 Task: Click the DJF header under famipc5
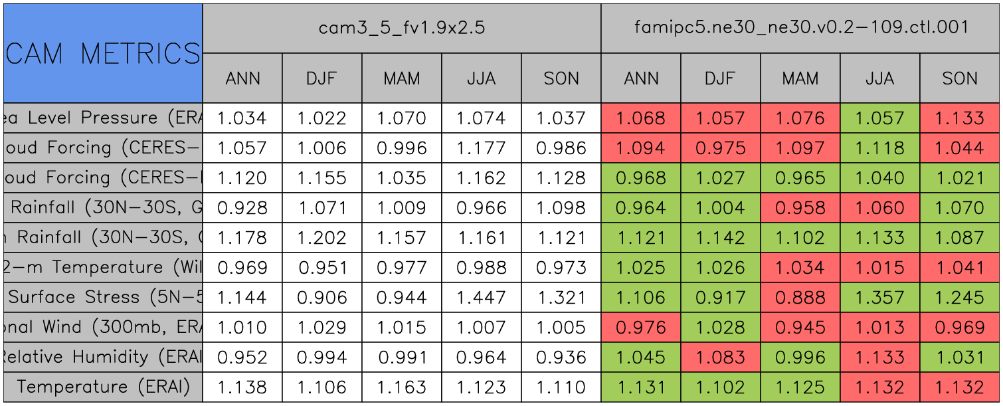(720, 78)
